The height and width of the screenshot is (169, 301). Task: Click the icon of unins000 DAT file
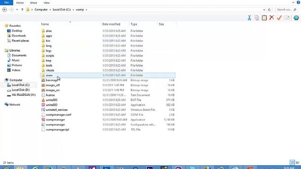pyautogui.click(x=43, y=100)
